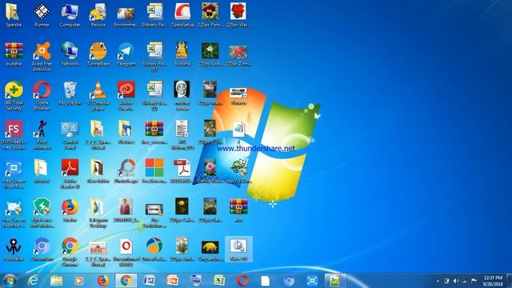Open Excel from the taskbar

coord(218,281)
